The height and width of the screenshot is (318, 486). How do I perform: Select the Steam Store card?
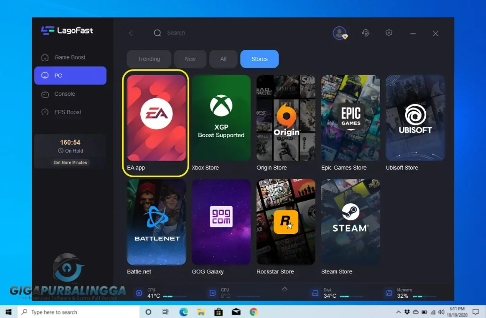[350, 221]
